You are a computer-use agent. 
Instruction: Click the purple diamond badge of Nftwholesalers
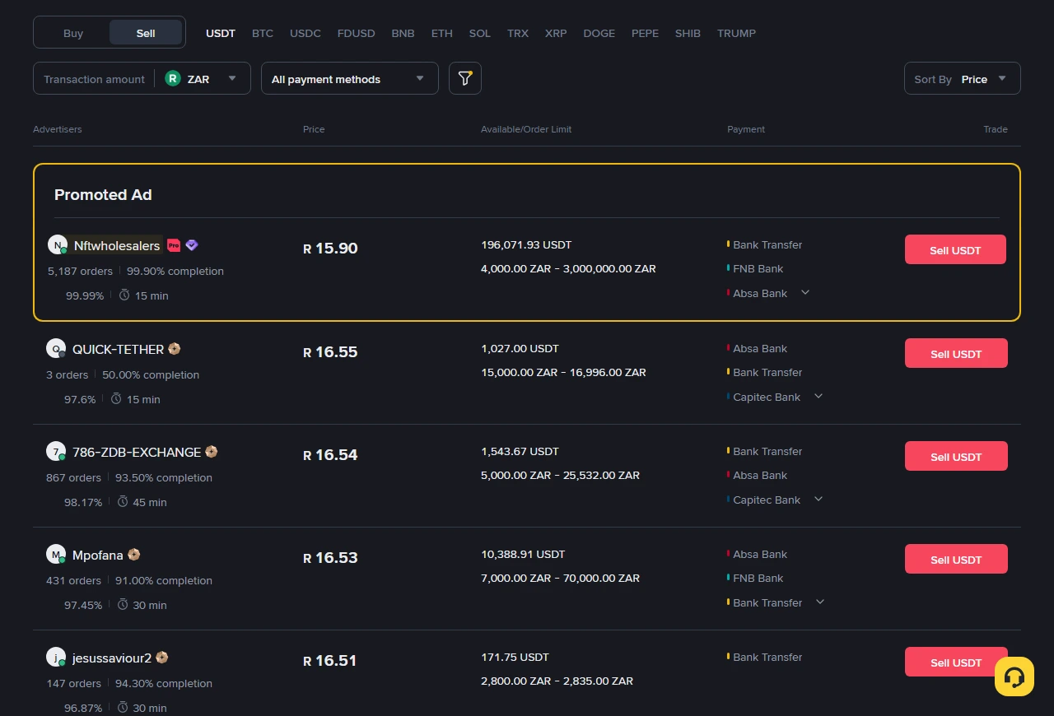(x=192, y=245)
